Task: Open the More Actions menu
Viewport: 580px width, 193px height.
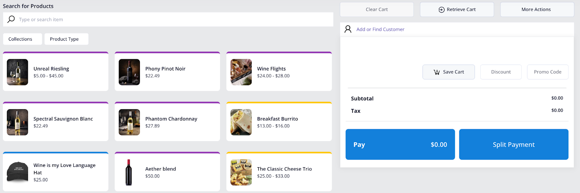Action: pos(536,10)
